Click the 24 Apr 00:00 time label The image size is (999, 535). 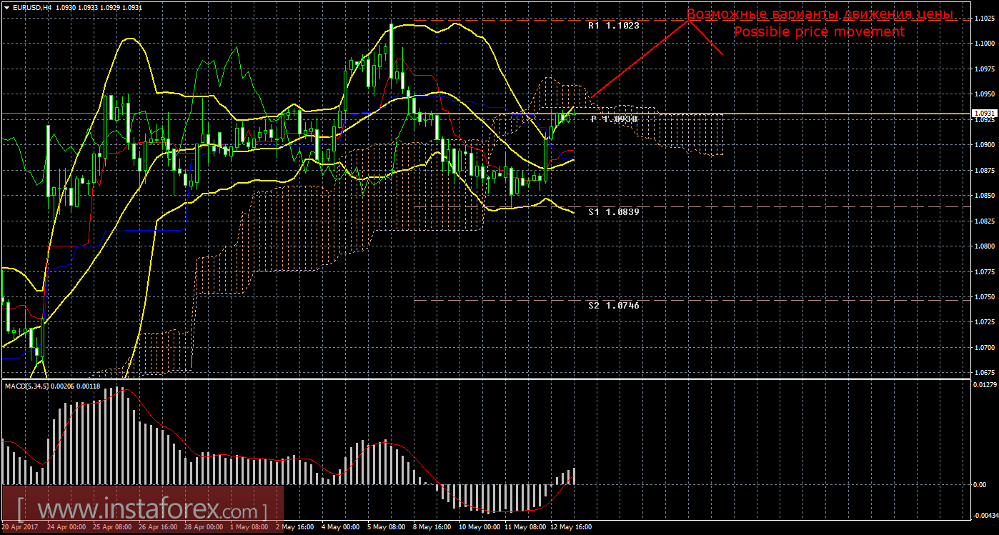[66, 527]
